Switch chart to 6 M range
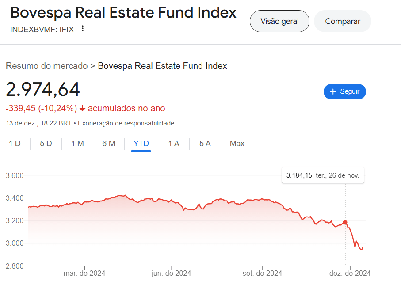 109,144
